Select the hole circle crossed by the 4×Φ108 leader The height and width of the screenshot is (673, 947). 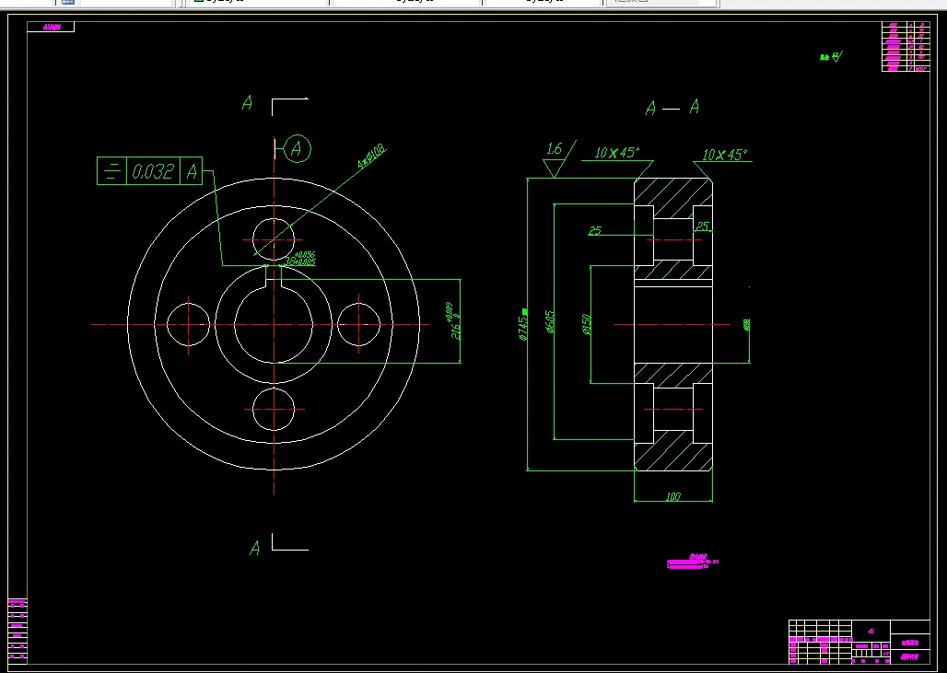(x=274, y=239)
